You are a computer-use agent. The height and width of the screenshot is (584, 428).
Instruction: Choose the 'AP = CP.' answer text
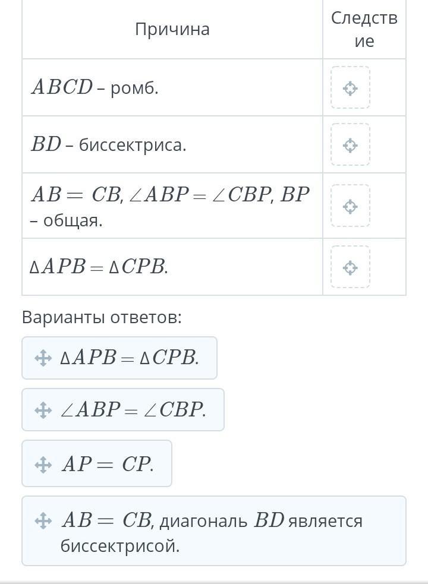pos(108,464)
